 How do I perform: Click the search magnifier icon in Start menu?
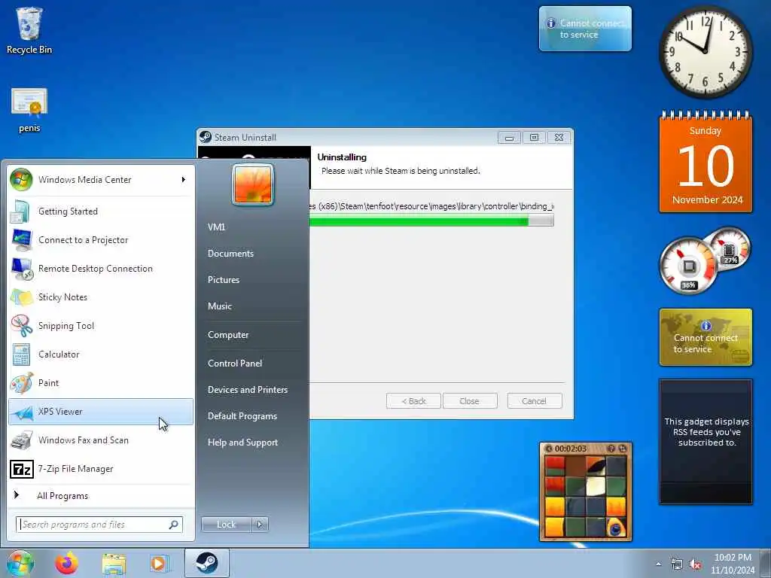[174, 525]
